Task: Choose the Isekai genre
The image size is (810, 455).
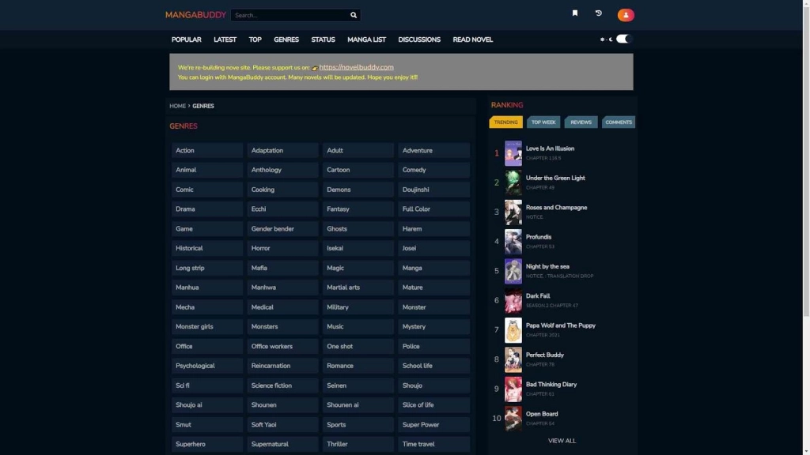Action: [x=358, y=248]
